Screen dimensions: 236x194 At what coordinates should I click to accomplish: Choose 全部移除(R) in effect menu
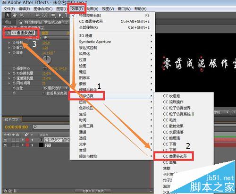click(112, 27)
